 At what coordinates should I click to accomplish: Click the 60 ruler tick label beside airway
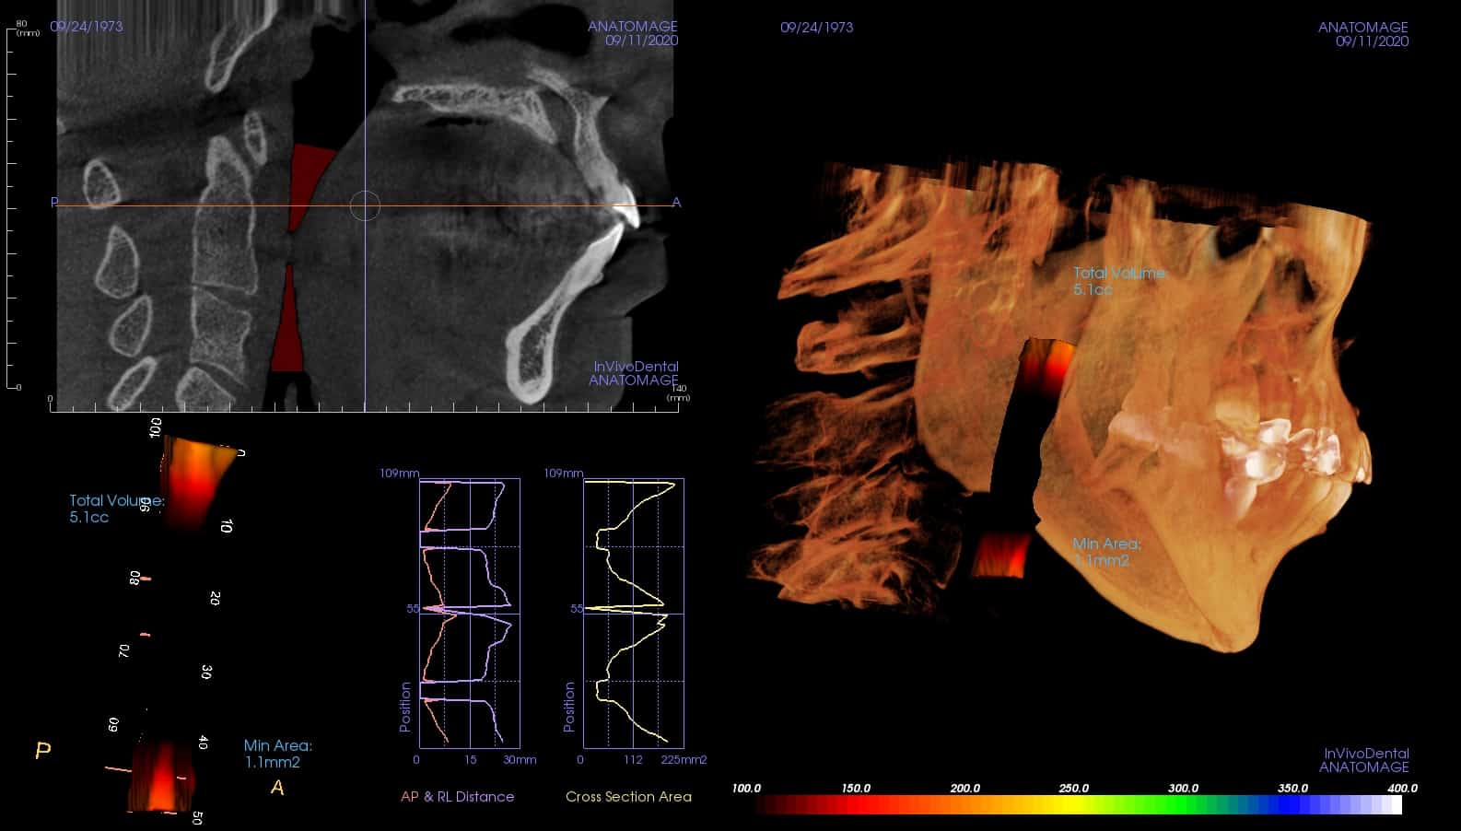pos(114,725)
